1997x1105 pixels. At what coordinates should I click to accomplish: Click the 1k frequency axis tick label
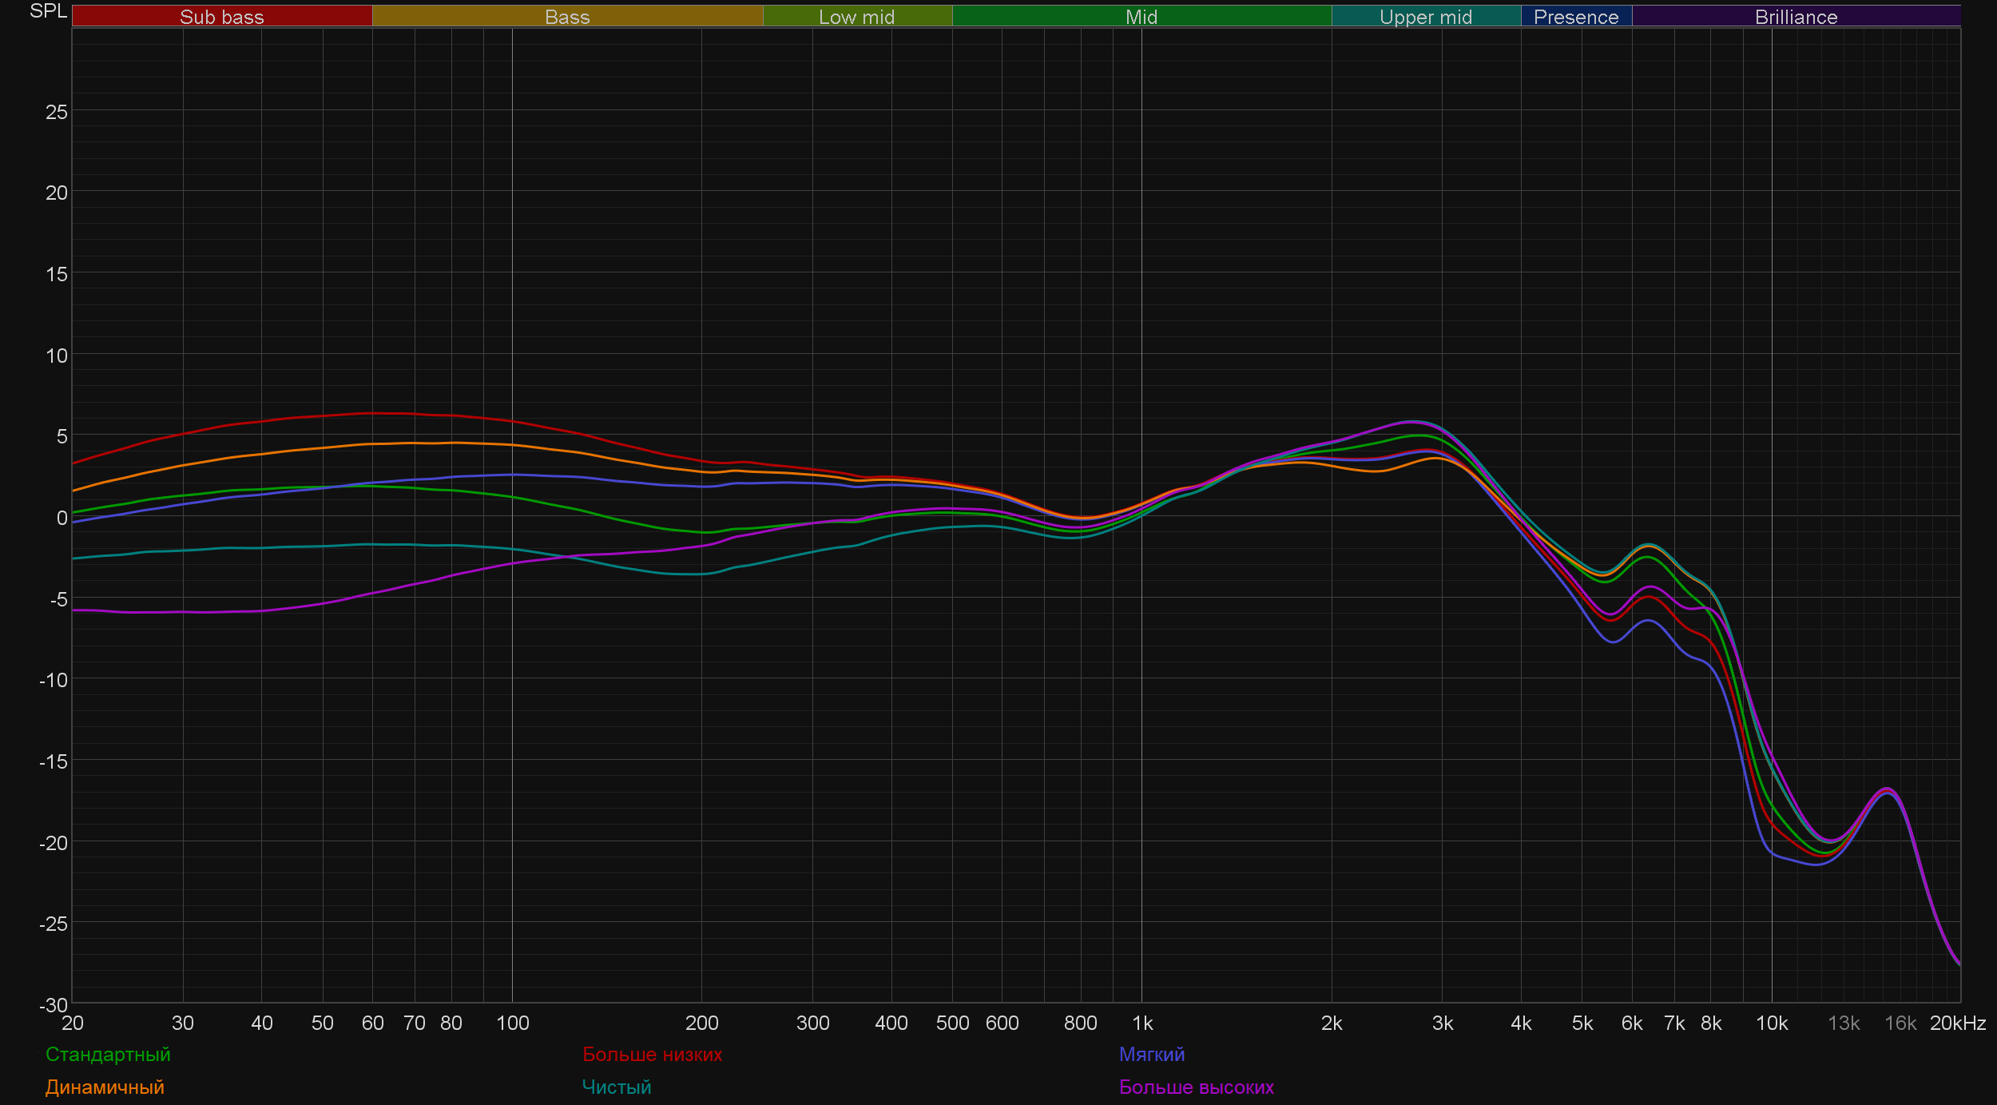(1142, 1023)
